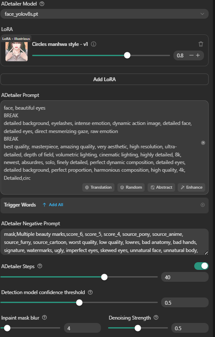Increase LoRA weight with the plus button
The image size is (215, 337).
click(x=198, y=55)
